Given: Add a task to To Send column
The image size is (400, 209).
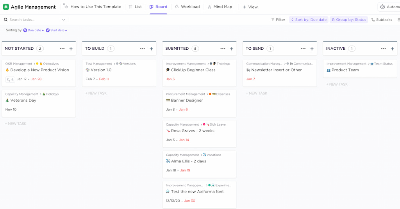Looking at the screenshot, I should (312, 49).
